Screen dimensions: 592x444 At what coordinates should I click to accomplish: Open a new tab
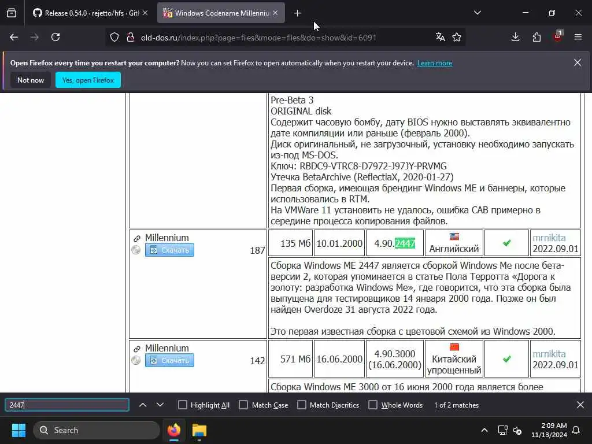(x=298, y=13)
